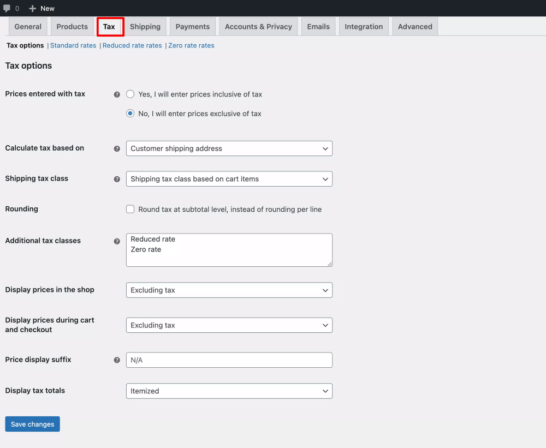Viewport: 546px width, 448px height.
Task: Click the 'Reduced rate' line in textarea
Action: pyautogui.click(x=153, y=239)
